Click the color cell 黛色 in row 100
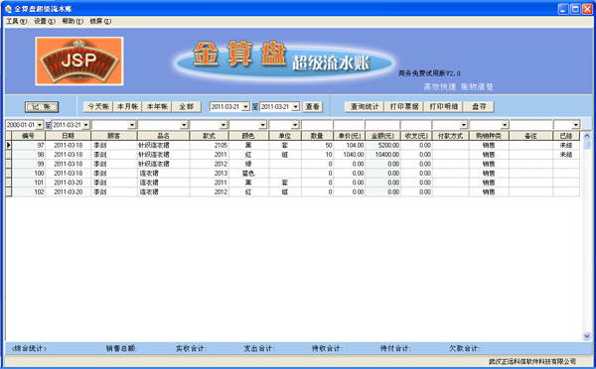The width and height of the screenshot is (596, 369). click(248, 174)
